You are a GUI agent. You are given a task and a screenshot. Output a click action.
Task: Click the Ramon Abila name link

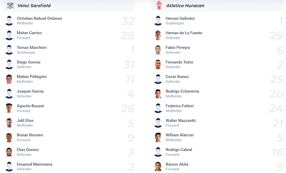(177, 164)
